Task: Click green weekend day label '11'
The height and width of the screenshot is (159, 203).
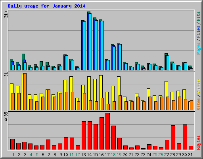Action: coord(71,155)
